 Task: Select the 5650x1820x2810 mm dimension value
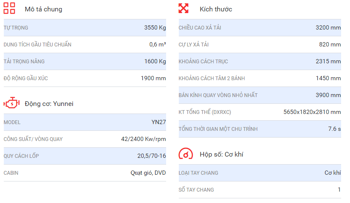[x=312, y=112]
